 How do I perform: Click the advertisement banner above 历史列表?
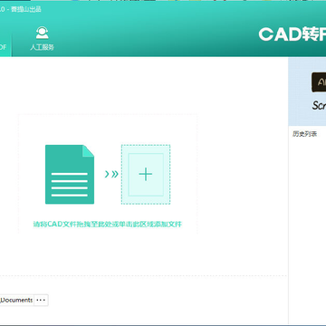(x=307, y=91)
